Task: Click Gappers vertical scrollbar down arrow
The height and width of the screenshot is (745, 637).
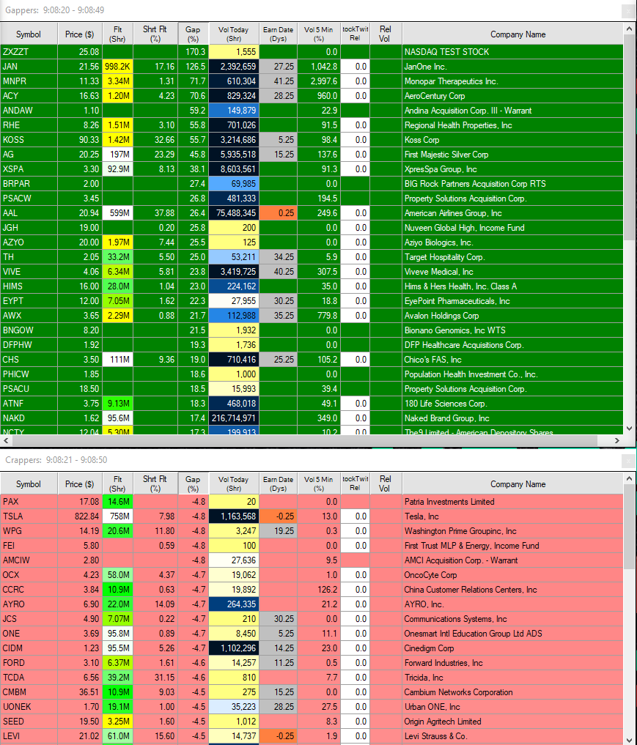Action: pyautogui.click(x=630, y=429)
